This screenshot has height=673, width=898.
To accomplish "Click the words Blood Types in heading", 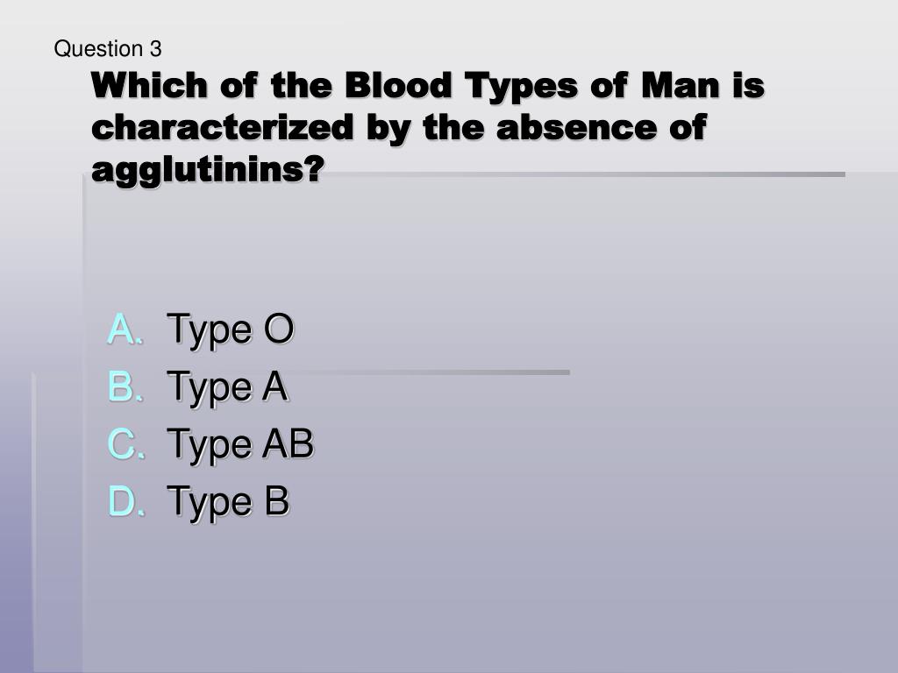I will point(461,86).
